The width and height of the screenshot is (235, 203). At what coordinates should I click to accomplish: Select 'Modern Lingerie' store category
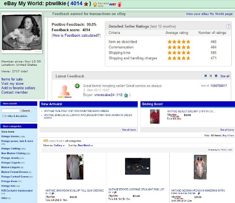coord(10,167)
